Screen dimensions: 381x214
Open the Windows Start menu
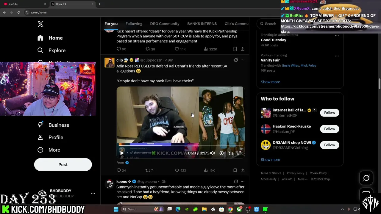click(116, 209)
